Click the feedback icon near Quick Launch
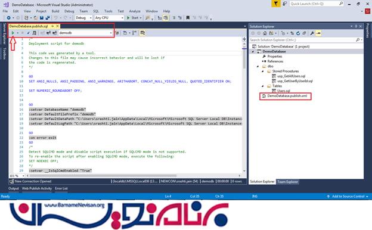The image size is (372, 230). pos(285,4)
